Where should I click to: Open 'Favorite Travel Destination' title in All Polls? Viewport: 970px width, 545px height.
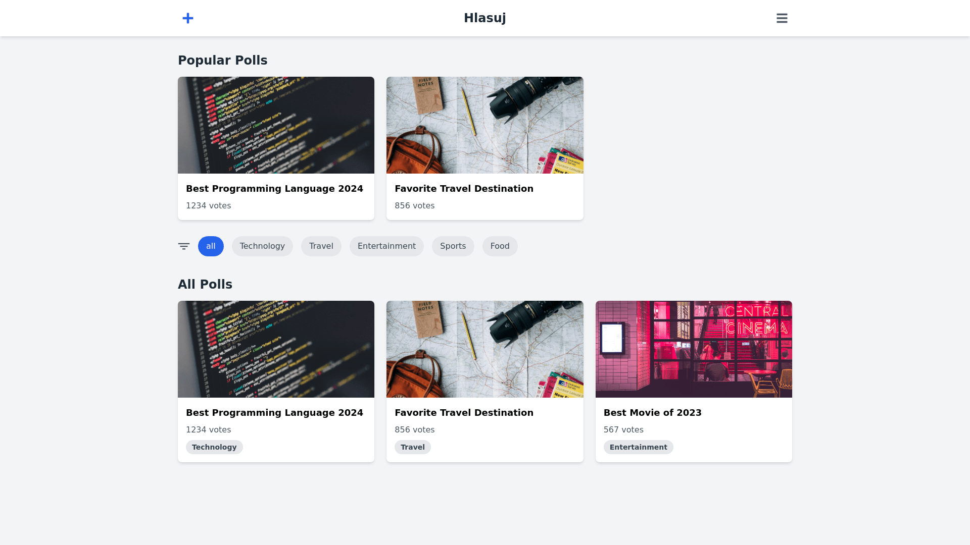click(x=464, y=413)
